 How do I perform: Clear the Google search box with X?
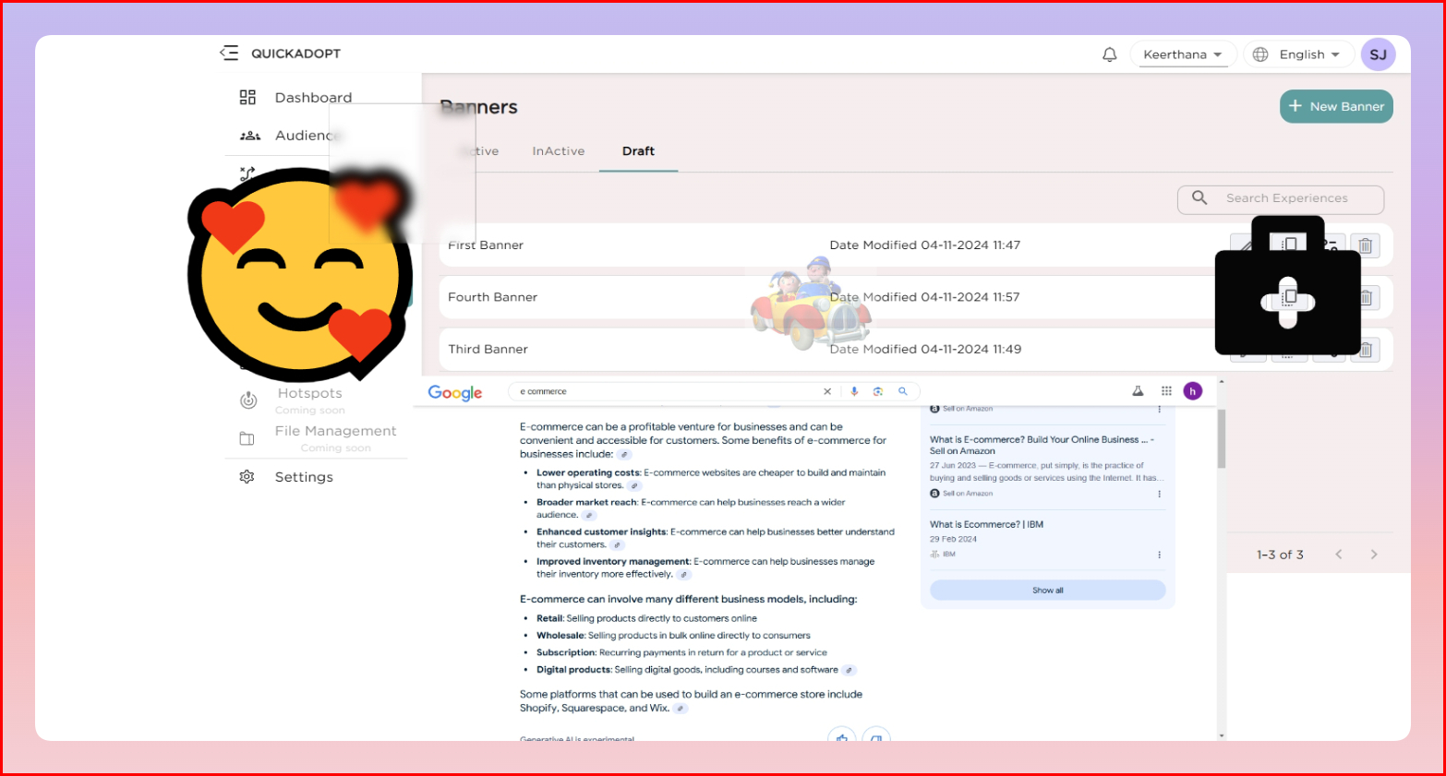point(827,391)
